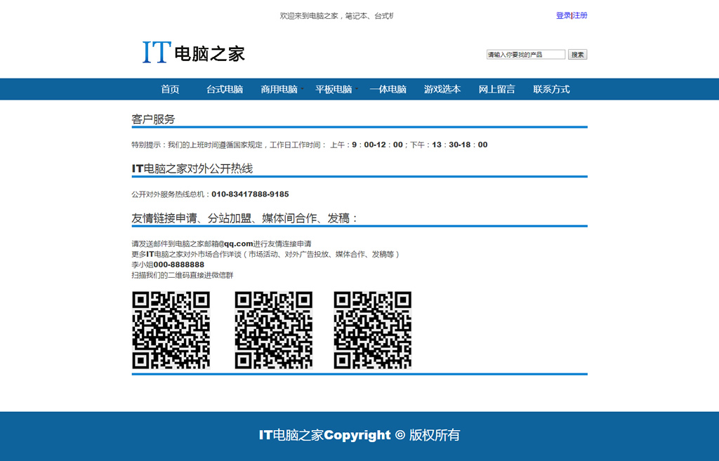
Task: Click the hotline number 010-83417888-9185
Action: coord(250,194)
